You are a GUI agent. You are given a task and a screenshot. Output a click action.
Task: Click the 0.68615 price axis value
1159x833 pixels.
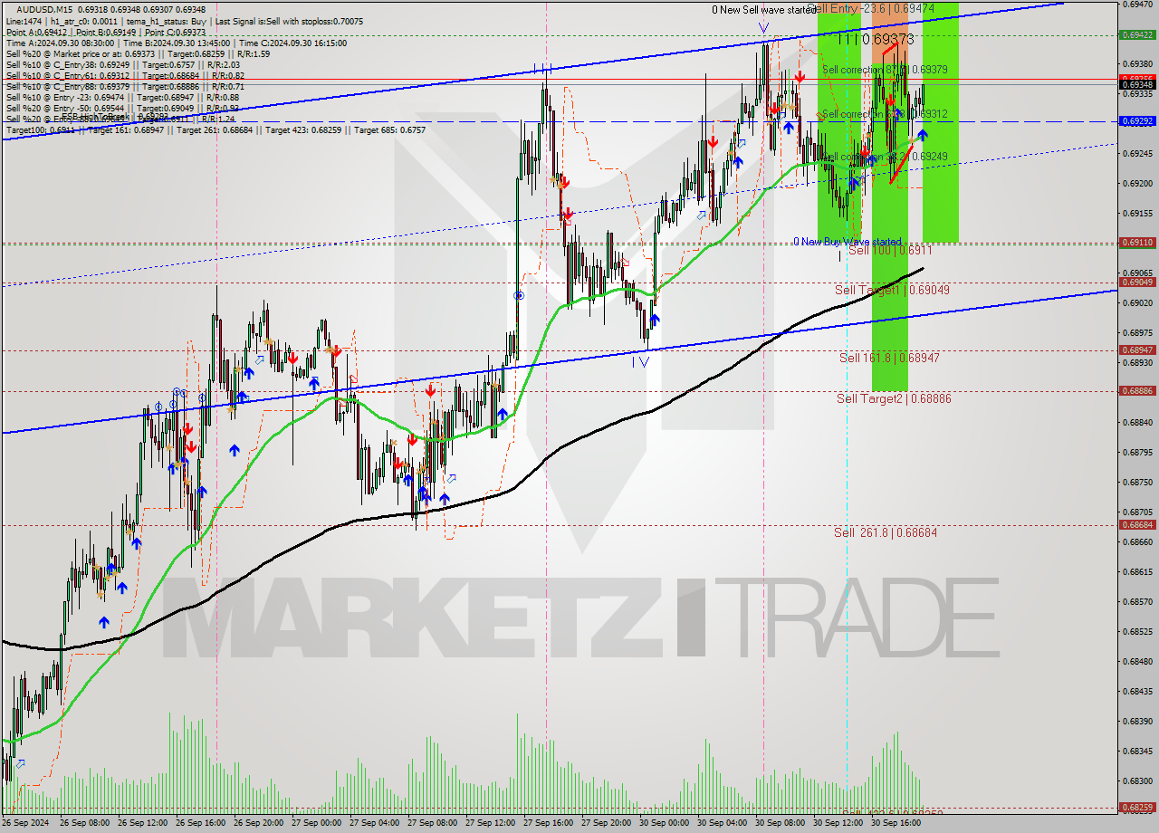click(1137, 572)
